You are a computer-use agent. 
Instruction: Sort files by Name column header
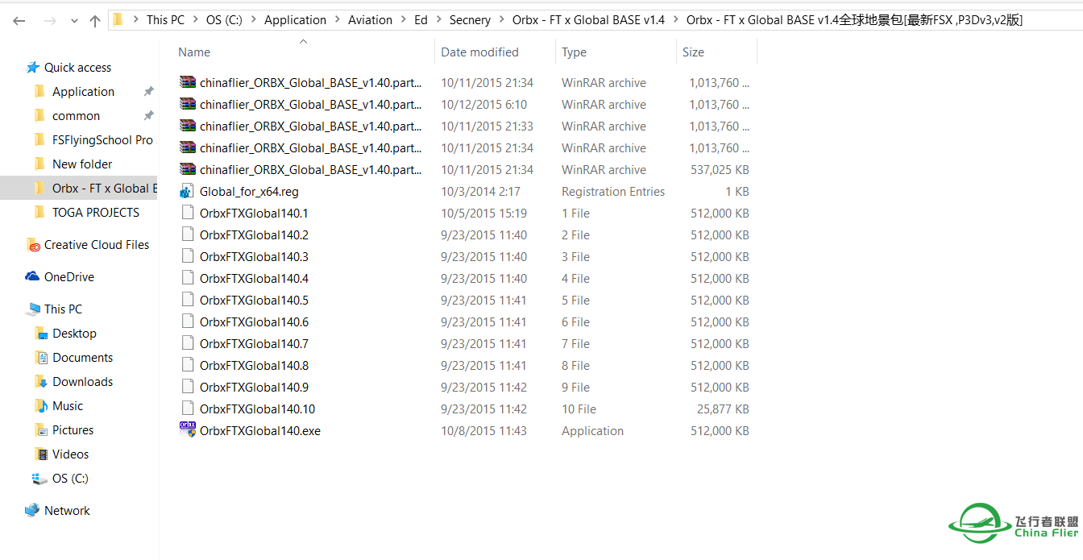click(x=194, y=52)
